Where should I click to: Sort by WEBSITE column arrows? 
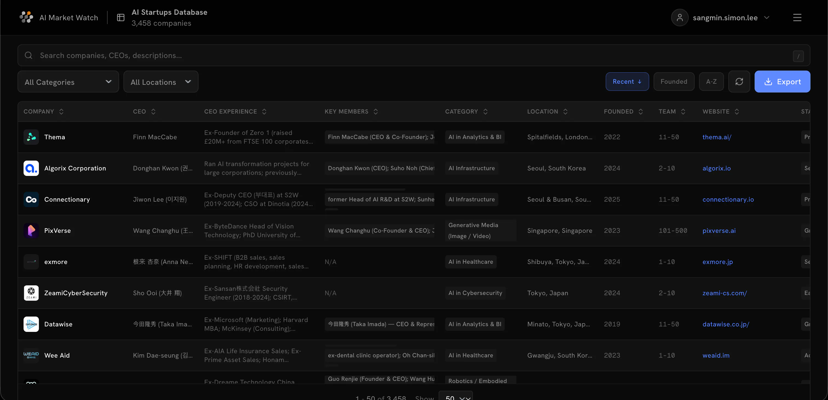pos(737,111)
